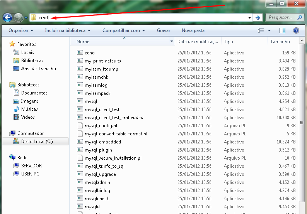Click the mysql_plugin file icon
Image resolution: width=307 pixels, height=214 pixels.
coord(80,150)
